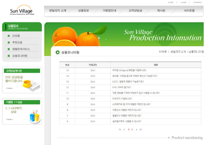Viewport: 211px width, 145px height.
Task: Open the 상품정보 top navigation menu
Action: pos(83,11)
